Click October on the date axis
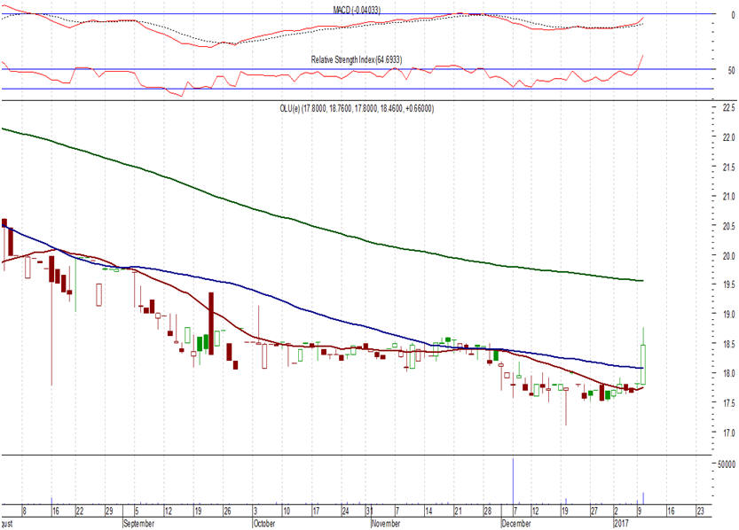This screenshot has width=739, height=530. coord(263,524)
